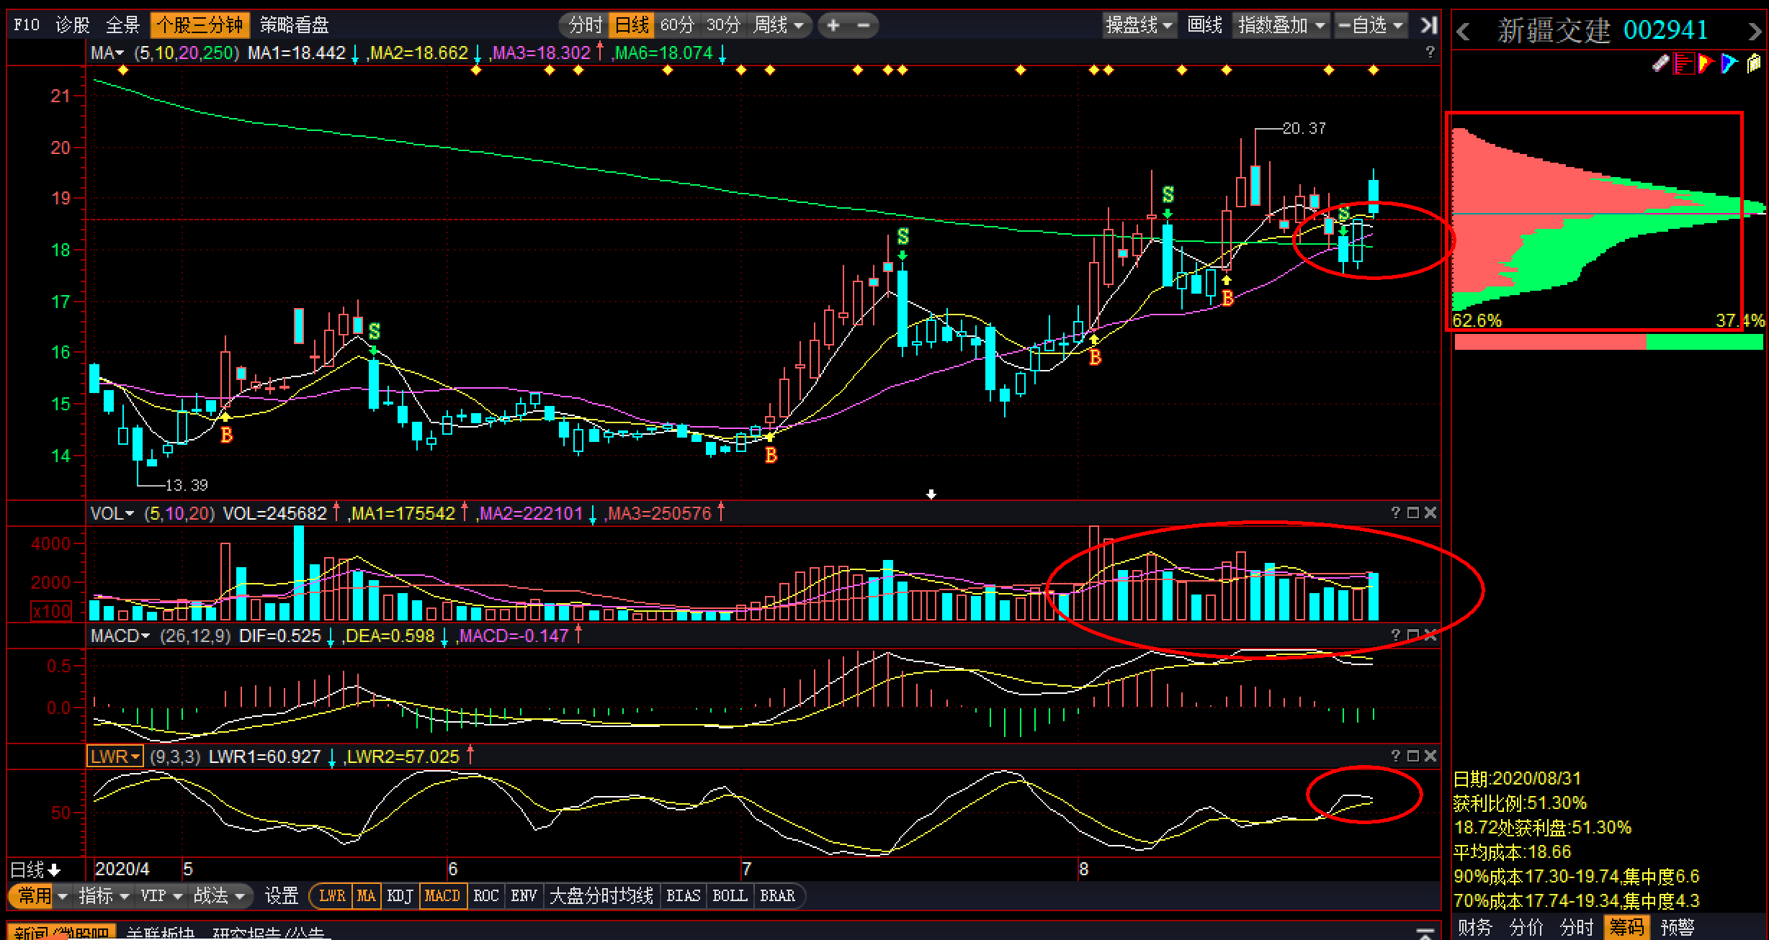Screen dimensions: 1769x940
Task: Select the eraser icon in chip panel
Action: pos(1660,63)
